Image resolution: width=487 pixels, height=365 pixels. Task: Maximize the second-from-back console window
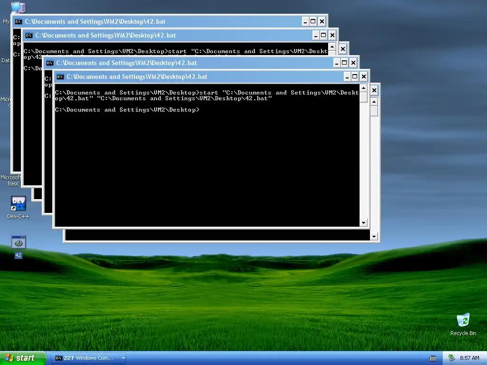coord(323,35)
